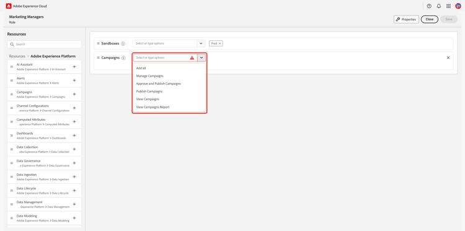Add the Data Modeling resource with plus
Image resolution: width=465 pixels, height=231 pixels.
tap(74, 218)
